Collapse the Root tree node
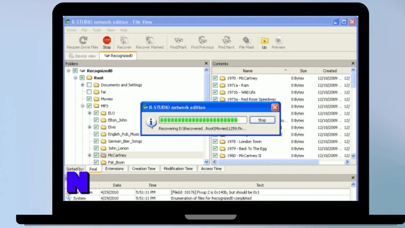The height and width of the screenshot is (228, 405). 75,78
